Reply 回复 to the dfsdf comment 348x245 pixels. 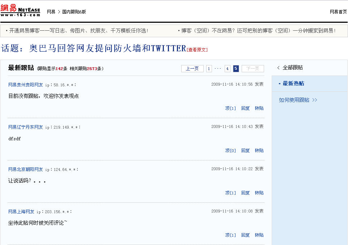(x=245, y=150)
